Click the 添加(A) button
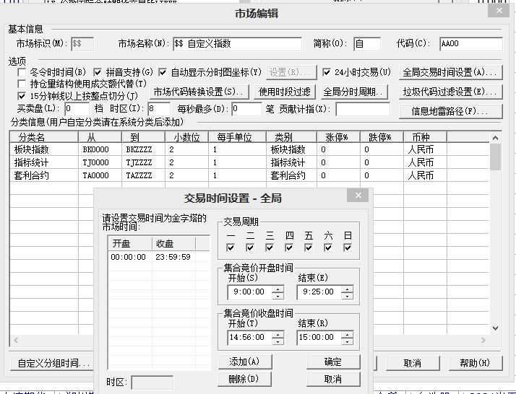Image resolution: width=516 pixels, height=394 pixels. pyautogui.click(x=244, y=362)
